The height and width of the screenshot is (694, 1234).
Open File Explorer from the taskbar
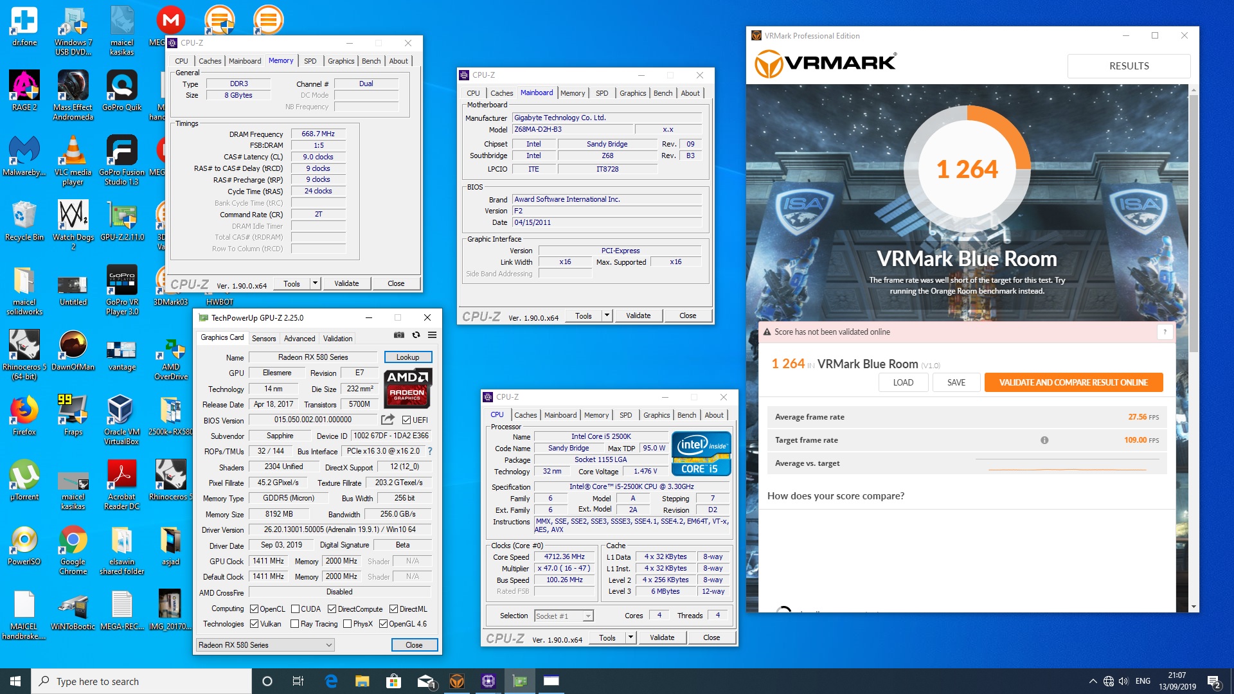point(362,681)
